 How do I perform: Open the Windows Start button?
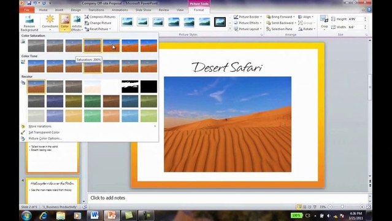pyautogui.click(x=26, y=215)
